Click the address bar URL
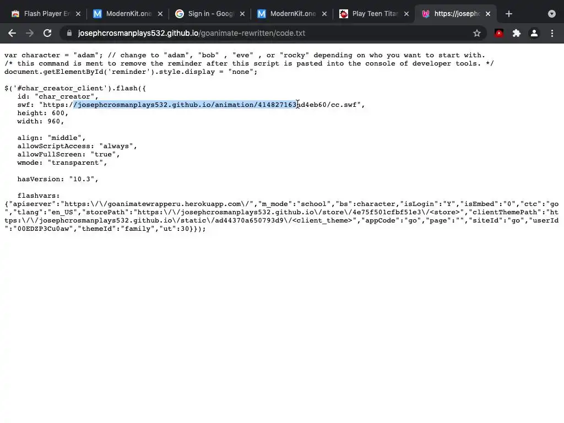Image resolution: width=564 pixels, height=423 pixels. 191,33
